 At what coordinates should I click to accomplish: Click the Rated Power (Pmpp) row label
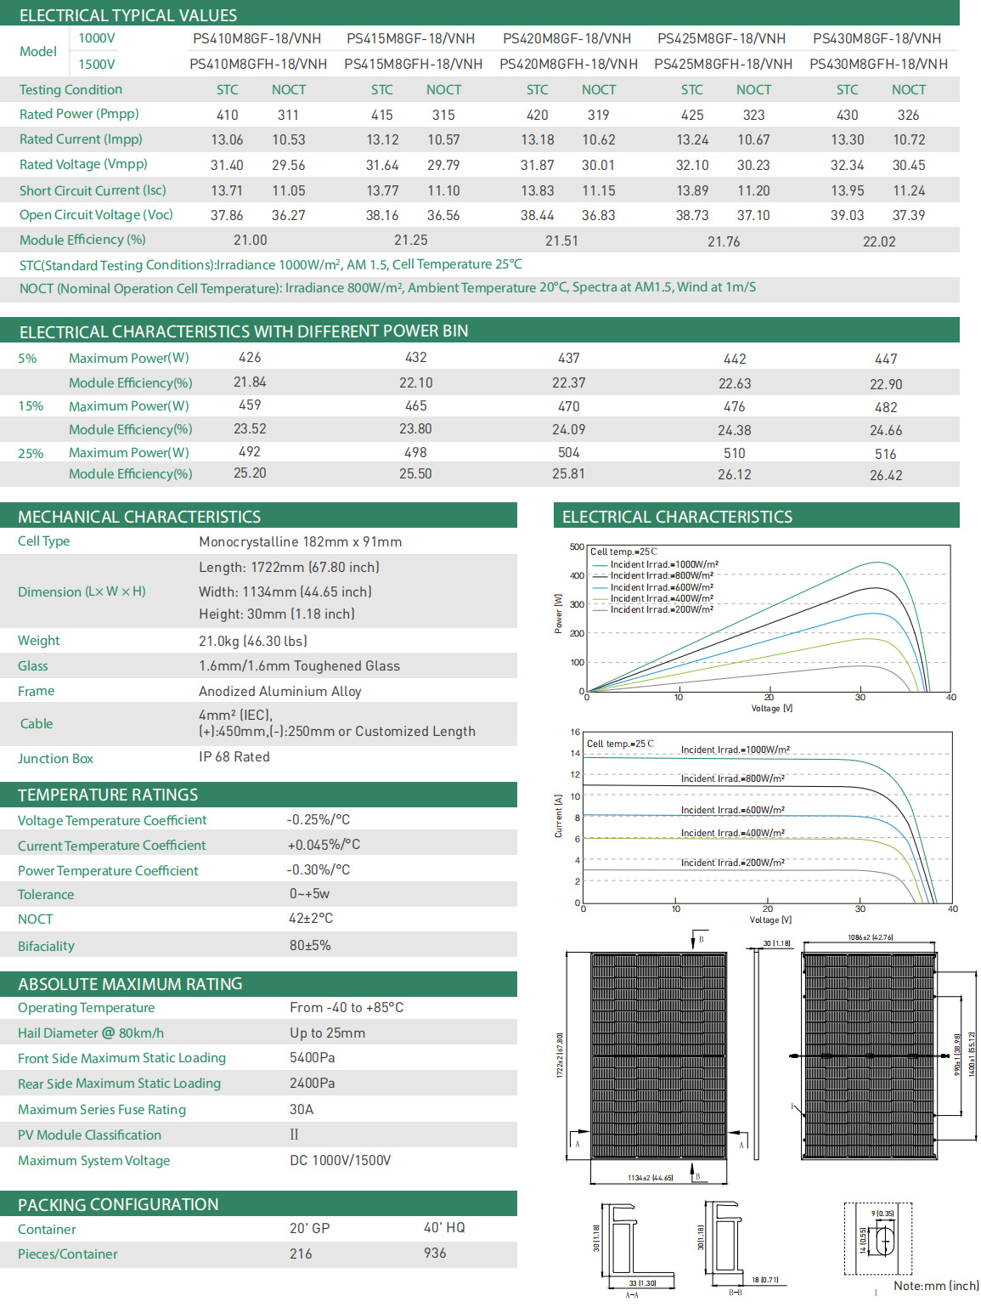pos(79,114)
